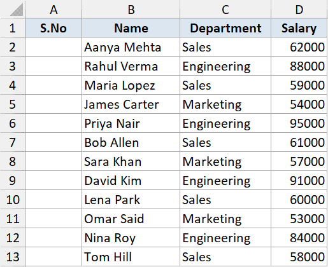Select row 3 header
The width and height of the screenshot is (328, 267).
[13, 66]
